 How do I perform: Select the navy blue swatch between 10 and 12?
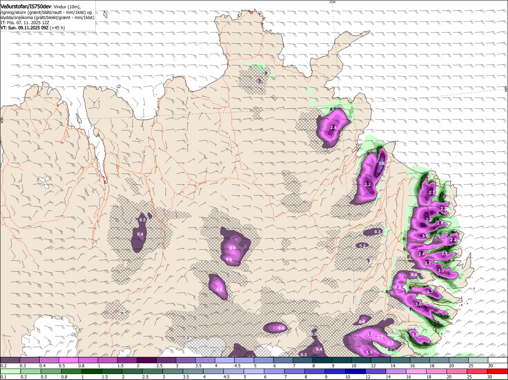(x=354, y=371)
